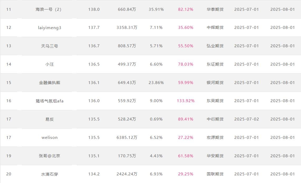The height and width of the screenshot is (183, 301).
Task: Open 天马三号 account details
Action: pyautogui.click(x=50, y=46)
